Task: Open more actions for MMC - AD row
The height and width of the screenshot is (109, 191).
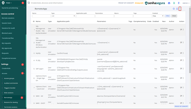Action: pyautogui.click(x=183, y=96)
